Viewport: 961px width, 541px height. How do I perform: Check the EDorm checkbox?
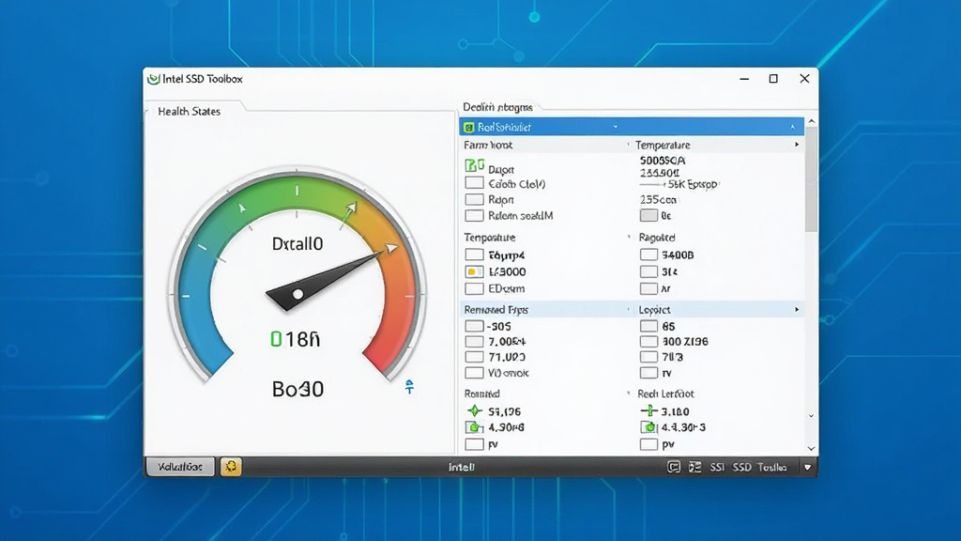coord(474,288)
